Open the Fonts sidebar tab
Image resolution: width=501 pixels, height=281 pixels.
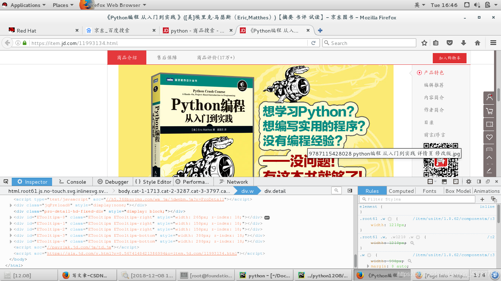pos(429,191)
